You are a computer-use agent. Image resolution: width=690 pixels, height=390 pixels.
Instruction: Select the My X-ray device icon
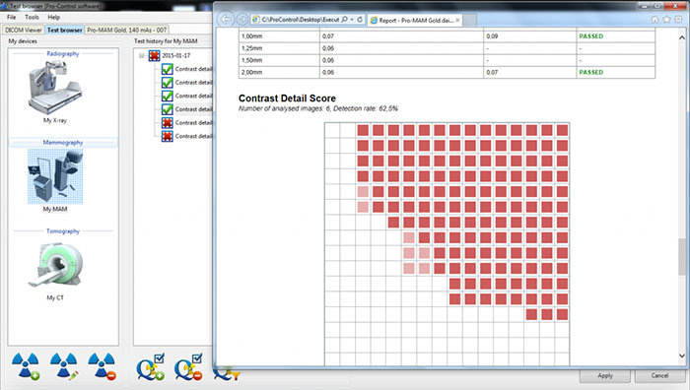(55, 88)
